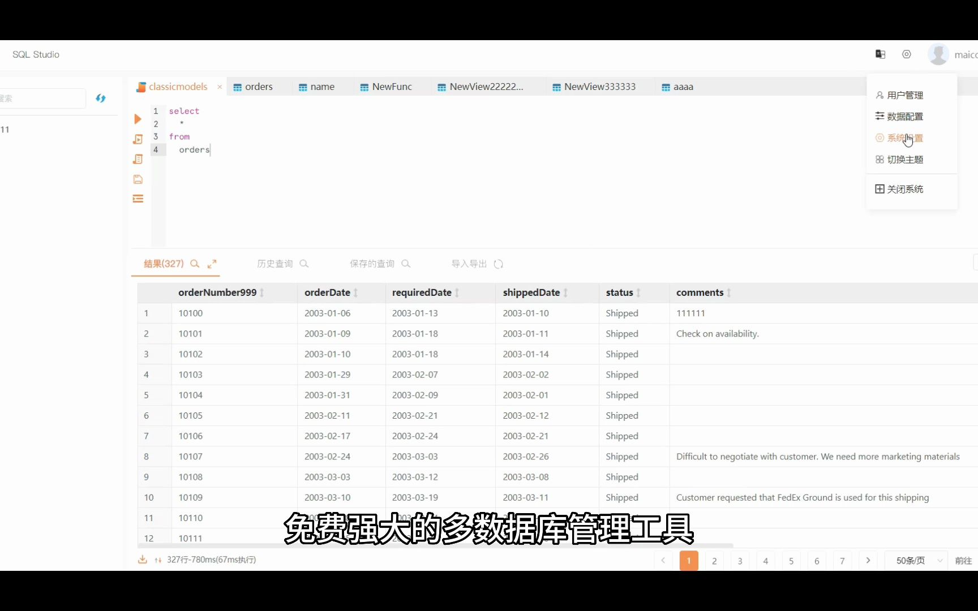This screenshot has height=611, width=978.
Task: Select 切换主题 from the user menu
Action: click(x=904, y=160)
